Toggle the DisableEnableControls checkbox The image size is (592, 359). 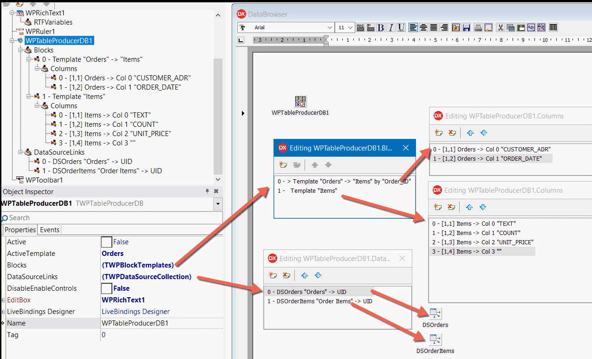coord(106,288)
